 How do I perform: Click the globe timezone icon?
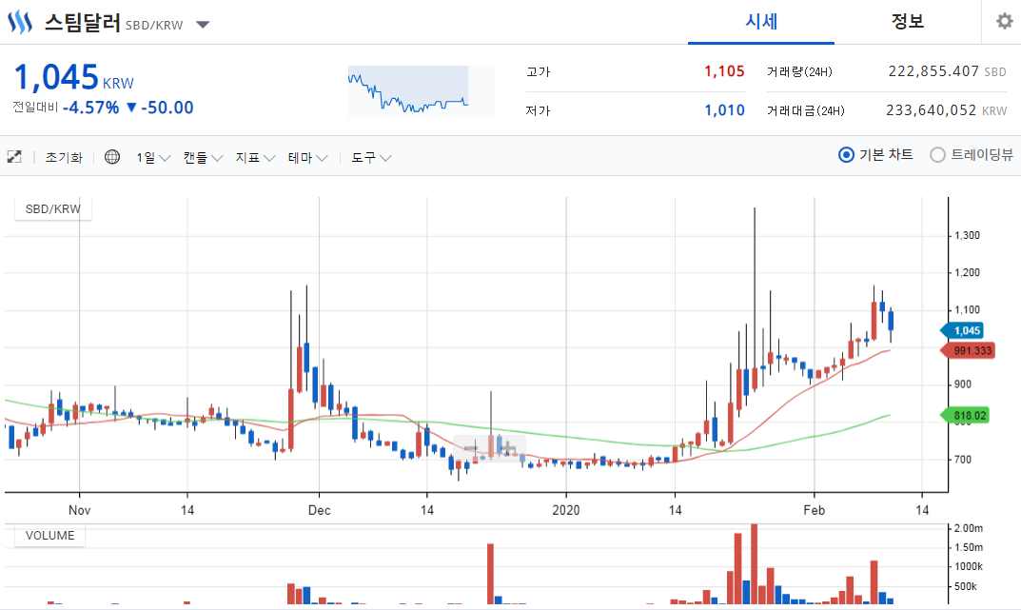point(112,157)
